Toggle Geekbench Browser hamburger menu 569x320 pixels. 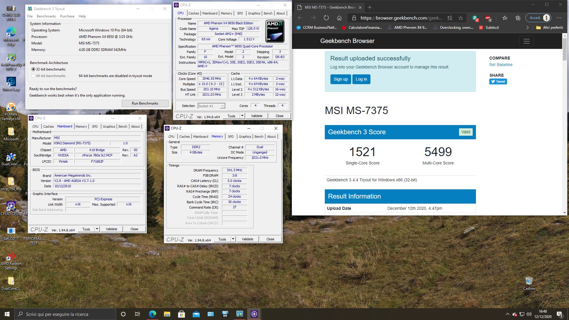(x=526, y=41)
